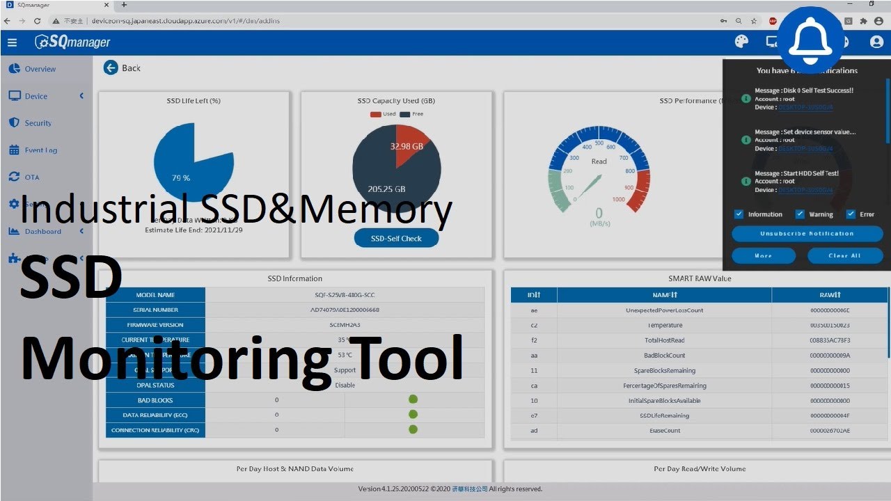The height and width of the screenshot is (501, 891).
Task: Click the browser back arrow
Action: coord(7,21)
